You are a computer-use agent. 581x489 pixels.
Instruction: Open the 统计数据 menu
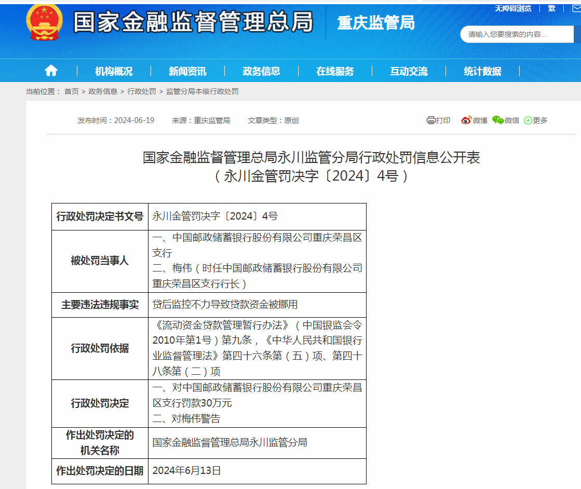click(x=482, y=71)
